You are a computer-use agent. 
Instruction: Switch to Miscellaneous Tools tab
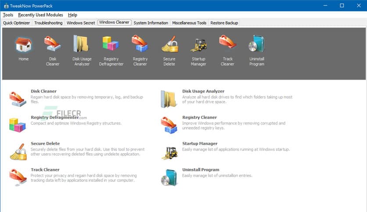point(189,23)
